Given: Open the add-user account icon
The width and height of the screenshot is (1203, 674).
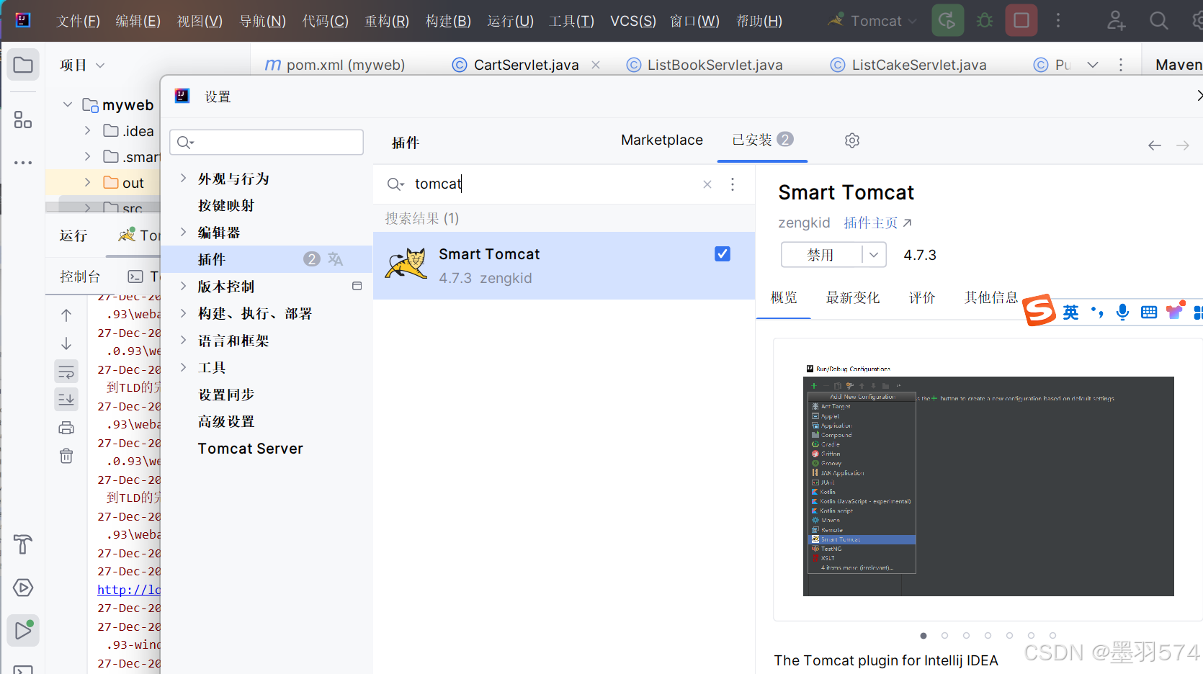Looking at the screenshot, I should [1116, 20].
